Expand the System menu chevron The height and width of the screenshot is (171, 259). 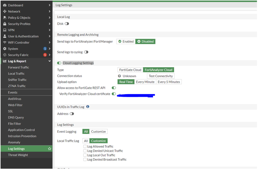(x=49, y=49)
